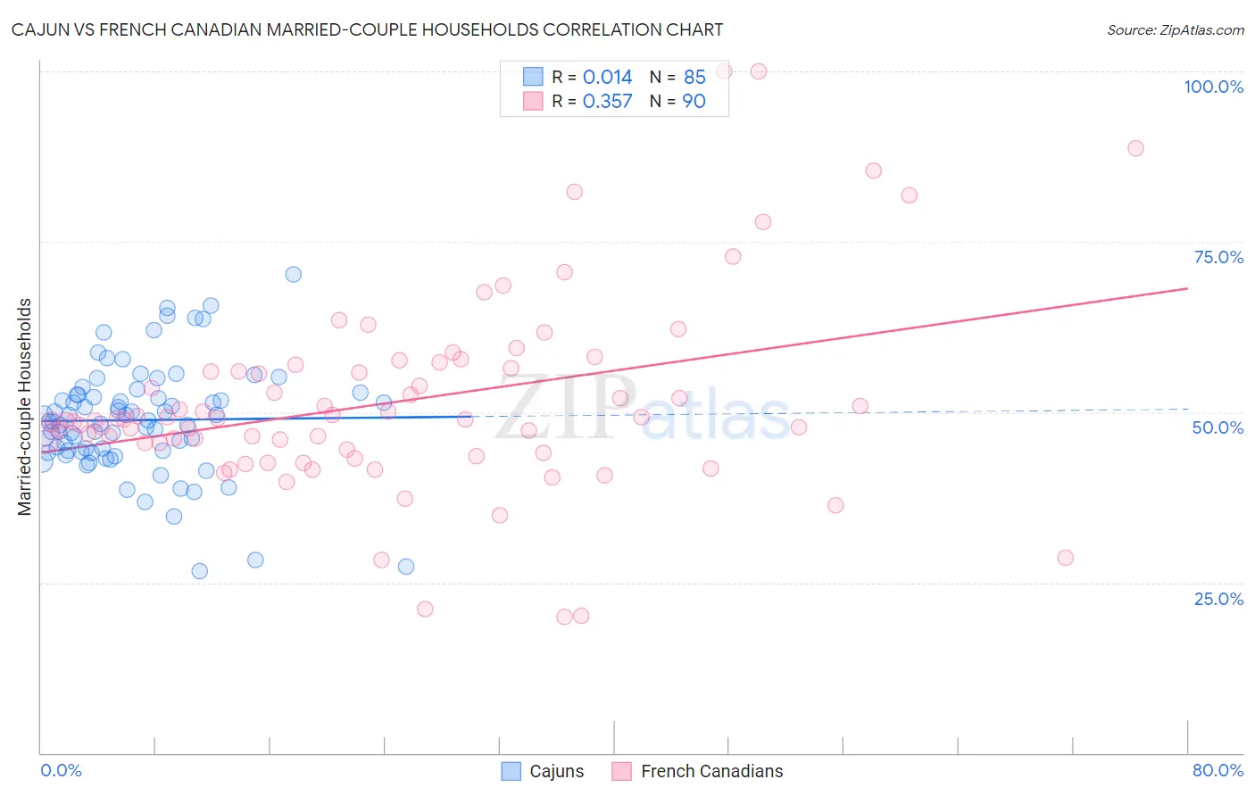Select the Cajuns legend label
The width and height of the screenshot is (1255, 796).
[557, 771]
